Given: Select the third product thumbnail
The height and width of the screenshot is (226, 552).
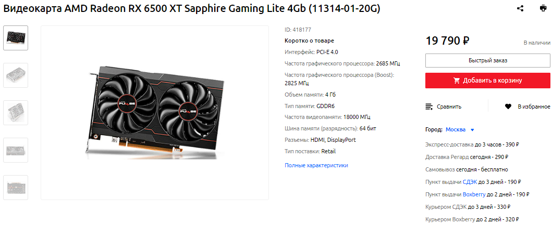Looking at the screenshot, I should click(16, 113).
